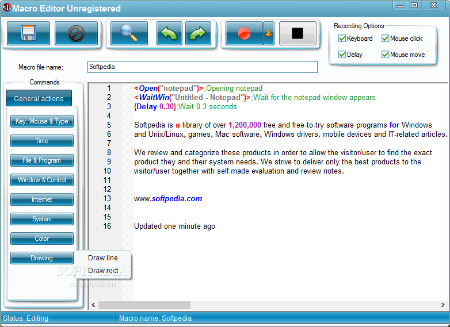Click the WaitWin command on line 2
Viewport: 450px width, 327px height.
192,98
